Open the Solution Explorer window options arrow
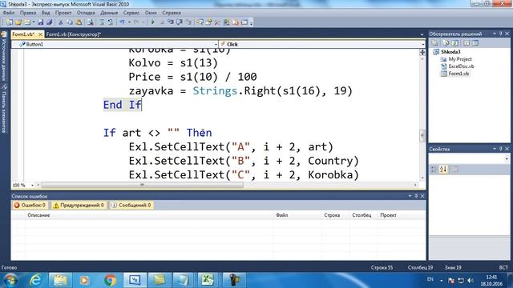 tap(495, 34)
